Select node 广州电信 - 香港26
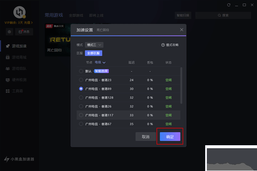The image size is (257, 171). [128, 107]
